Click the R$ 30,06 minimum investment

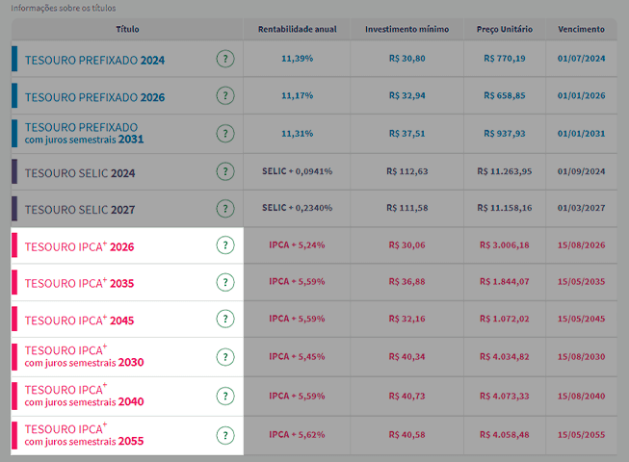(407, 245)
